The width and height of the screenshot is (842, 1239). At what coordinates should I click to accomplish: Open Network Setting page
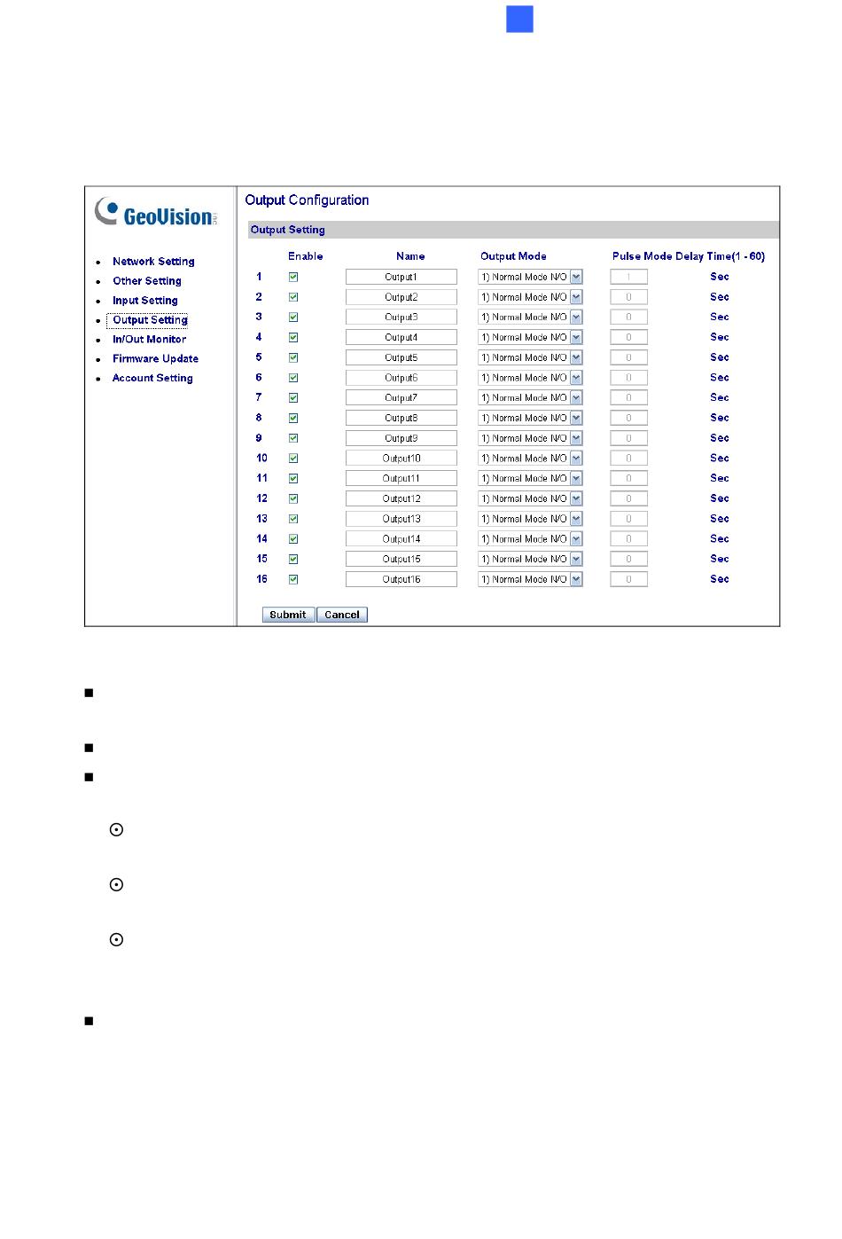click(153, 262)
